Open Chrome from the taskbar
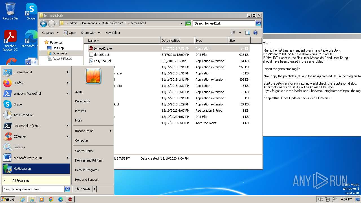Image resolution: width=361 pixels, height=203 pixels. (51, 199)
